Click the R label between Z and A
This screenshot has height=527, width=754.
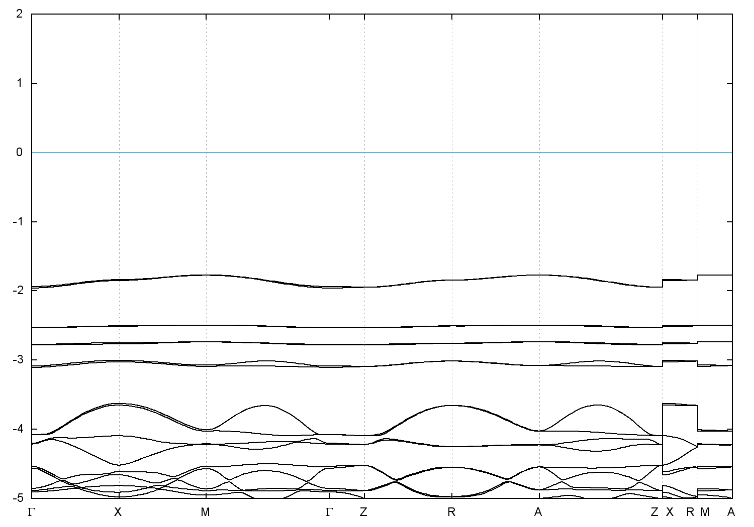click(x=451, y=512)
